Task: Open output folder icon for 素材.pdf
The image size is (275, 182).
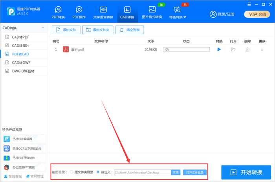Action: (x=233, y=50)
